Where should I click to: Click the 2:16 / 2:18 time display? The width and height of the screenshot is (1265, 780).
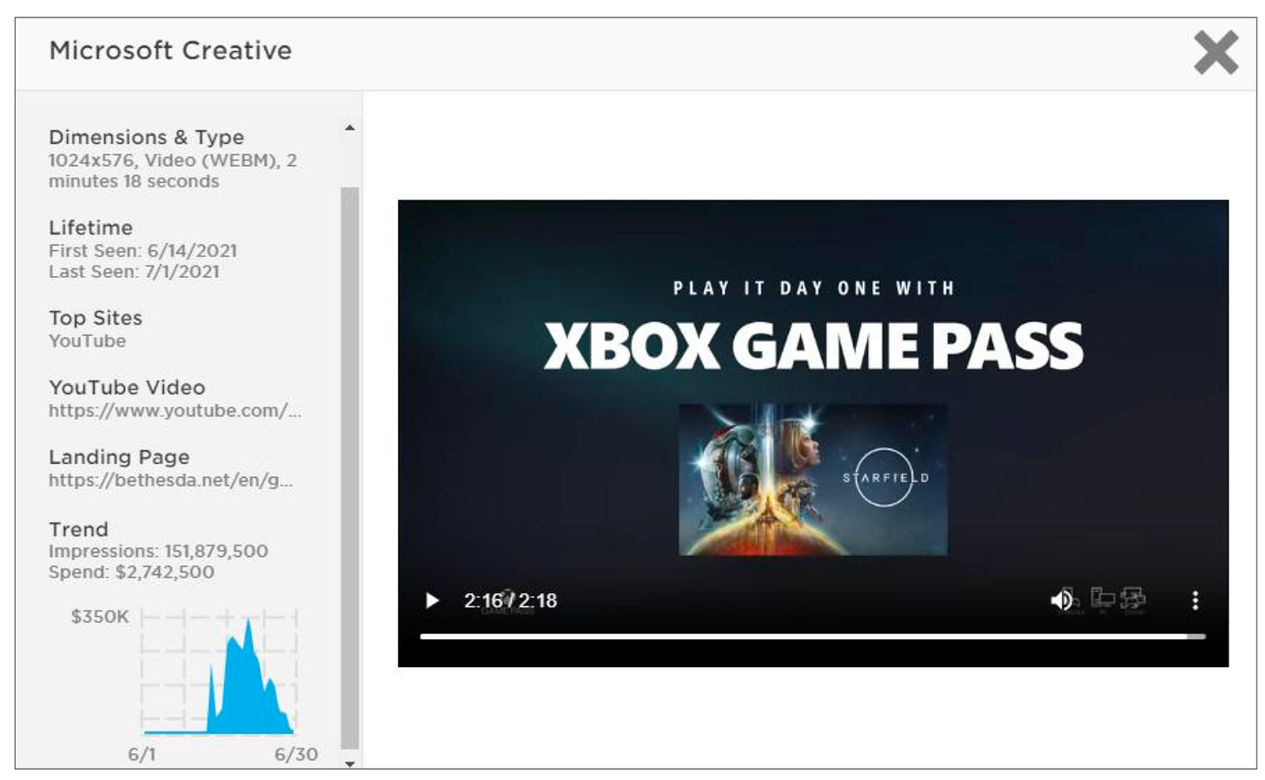pos(510,600)
